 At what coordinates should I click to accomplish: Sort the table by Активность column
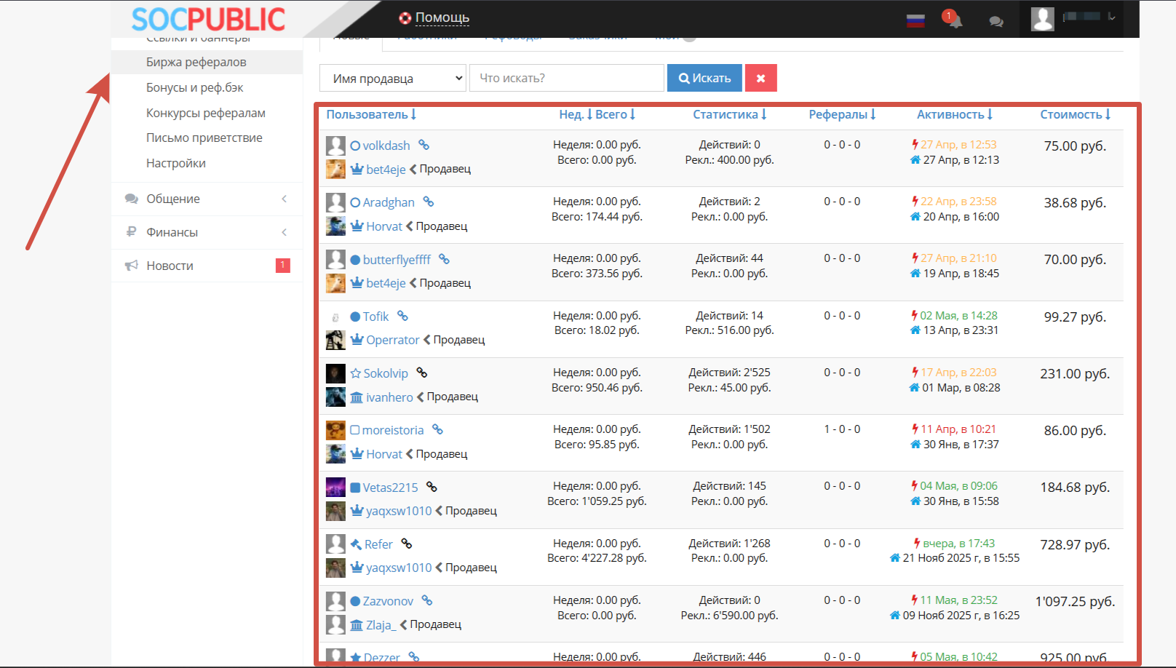point(955,114)
